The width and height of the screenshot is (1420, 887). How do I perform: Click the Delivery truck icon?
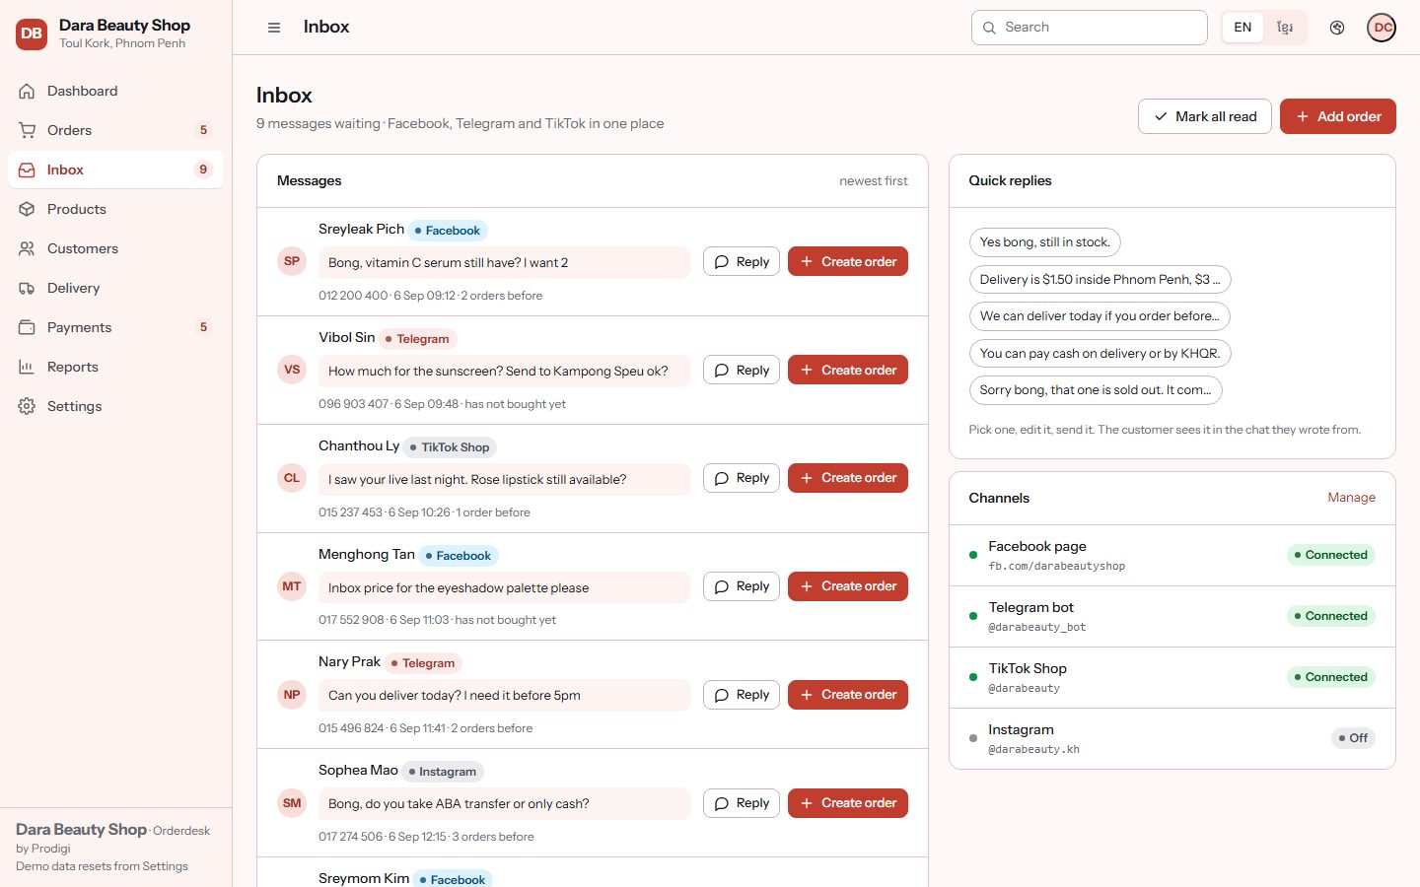[27, 288]
